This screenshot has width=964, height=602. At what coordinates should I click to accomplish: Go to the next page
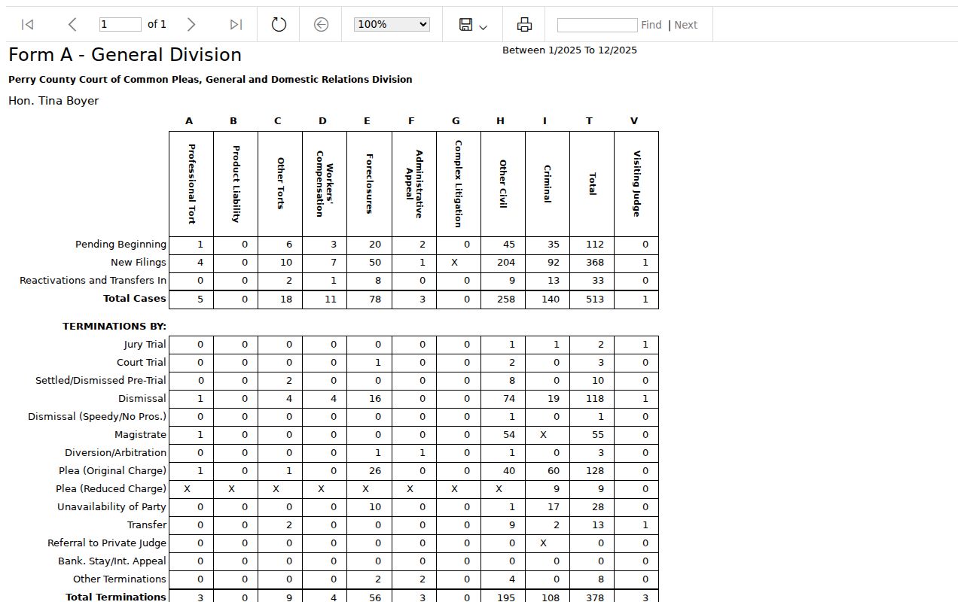coord(191,25)
